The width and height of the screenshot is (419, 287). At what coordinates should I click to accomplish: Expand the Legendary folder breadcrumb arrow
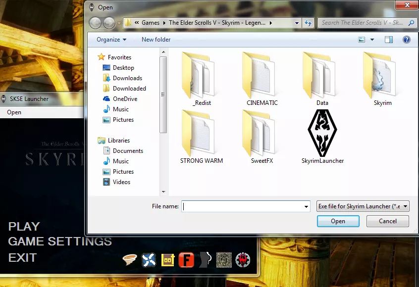pos(271,23)
